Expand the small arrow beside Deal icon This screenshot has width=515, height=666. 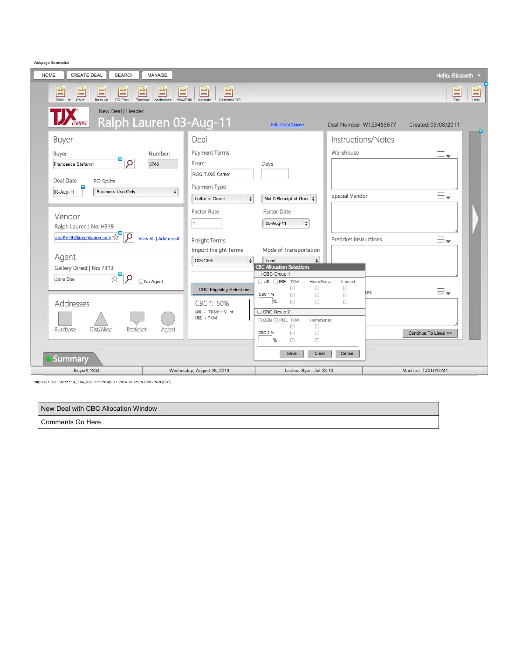pyautogui.click(x=69, y=100)
